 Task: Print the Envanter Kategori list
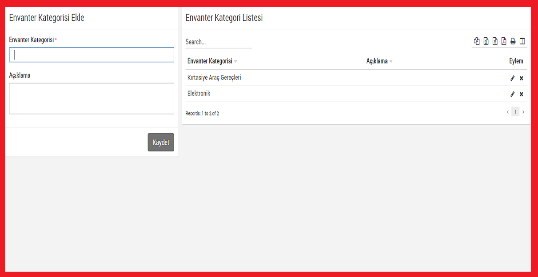click(x=513, y=41)
